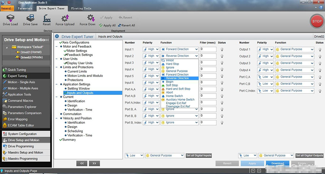Click the Input 1 filter msec field

pos(208,49)
